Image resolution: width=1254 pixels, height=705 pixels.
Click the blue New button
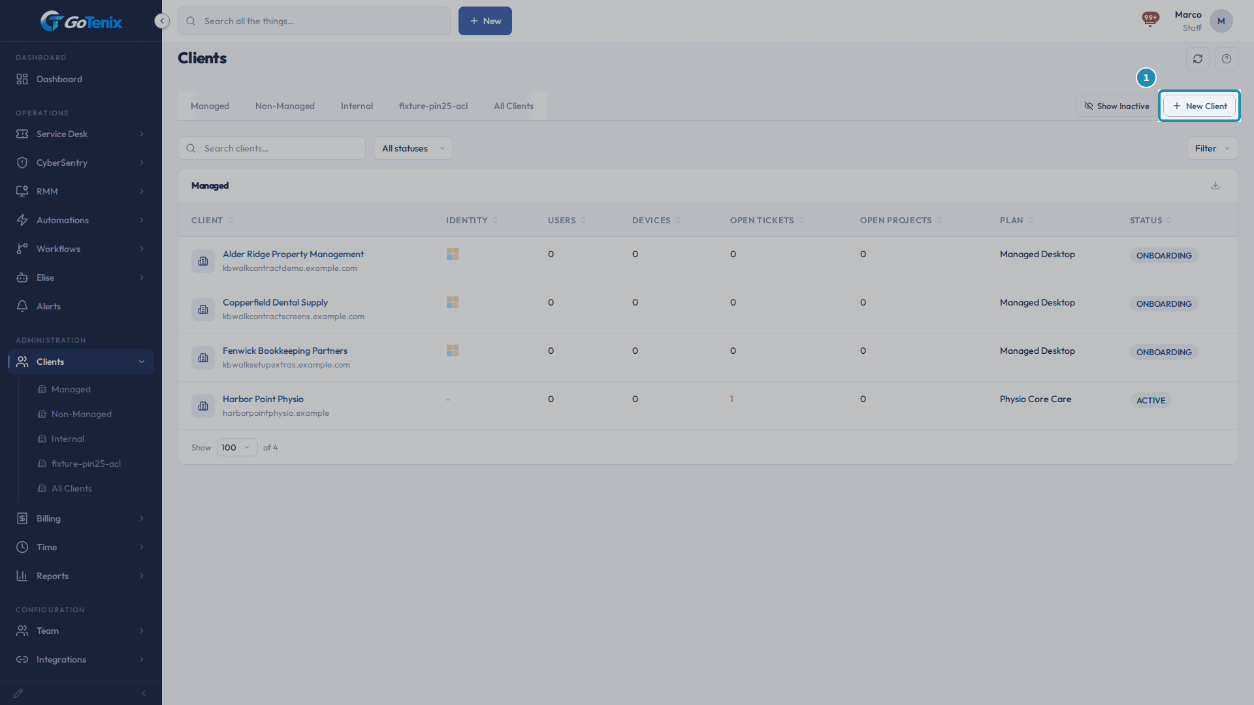click(x=485, y=21)
